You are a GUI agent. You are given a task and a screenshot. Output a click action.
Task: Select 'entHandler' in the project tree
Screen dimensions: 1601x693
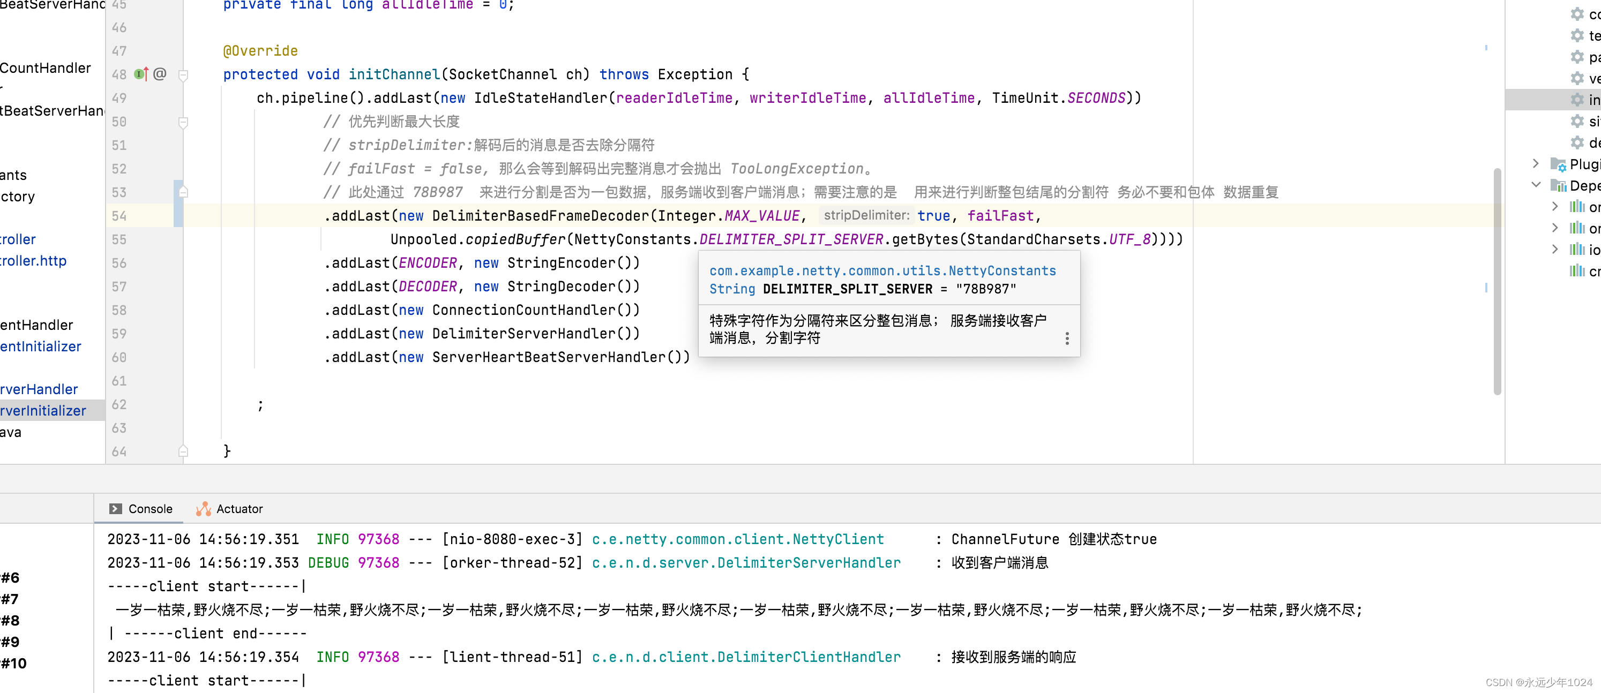[x=36, y=325]
